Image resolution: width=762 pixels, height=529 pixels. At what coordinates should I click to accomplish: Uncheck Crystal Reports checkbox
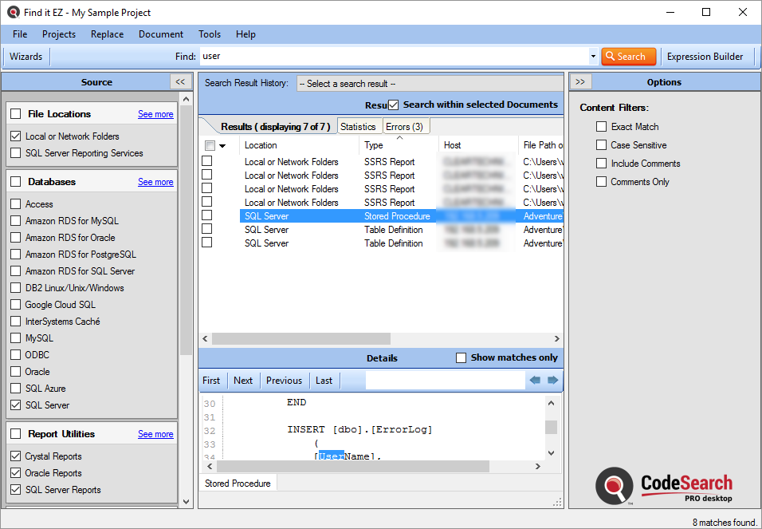click(x=16, y=456)
